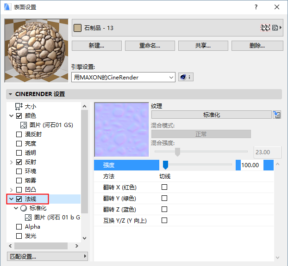The width and height of the screenshot is (288, 266).
Task: Check 互换 Y/Z (Y 向上) option
Action: [x=164, y=220]
